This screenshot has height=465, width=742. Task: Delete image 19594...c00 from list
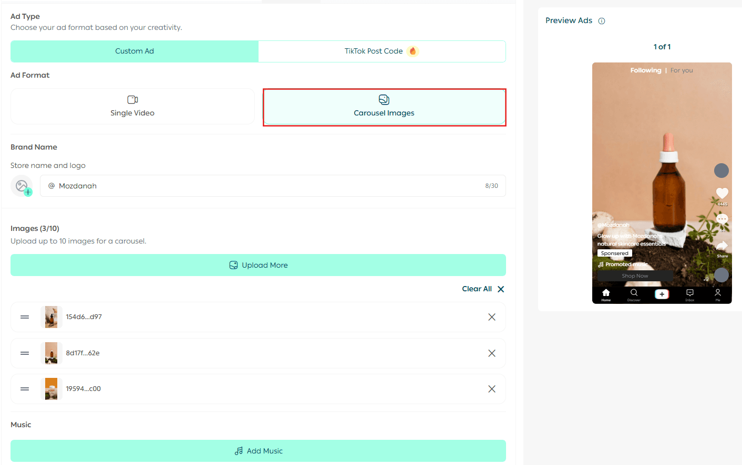pos(492,389)
